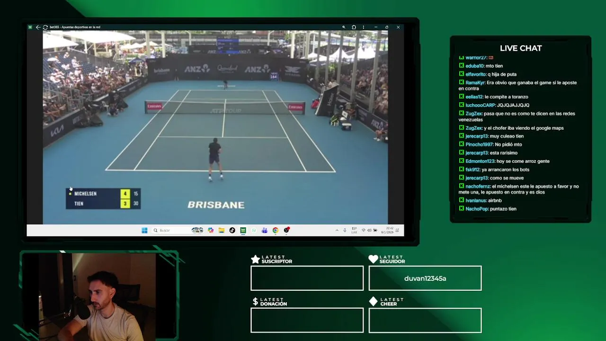The height and width of the screenshot is (341, 606).
Task: Open WhatsApp from the taskbar
Action: pyautogui.click(x=254, y=230)
